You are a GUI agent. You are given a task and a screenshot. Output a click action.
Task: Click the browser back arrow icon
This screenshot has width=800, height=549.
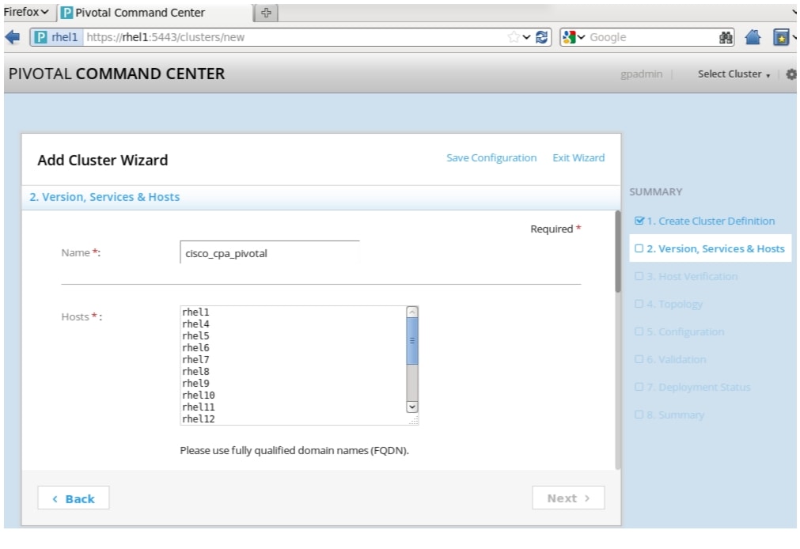[x=12, y=37]
